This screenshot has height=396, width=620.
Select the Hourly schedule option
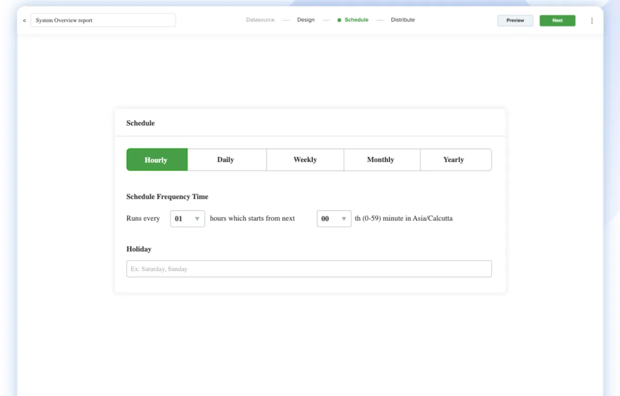(x=157, y=160)
